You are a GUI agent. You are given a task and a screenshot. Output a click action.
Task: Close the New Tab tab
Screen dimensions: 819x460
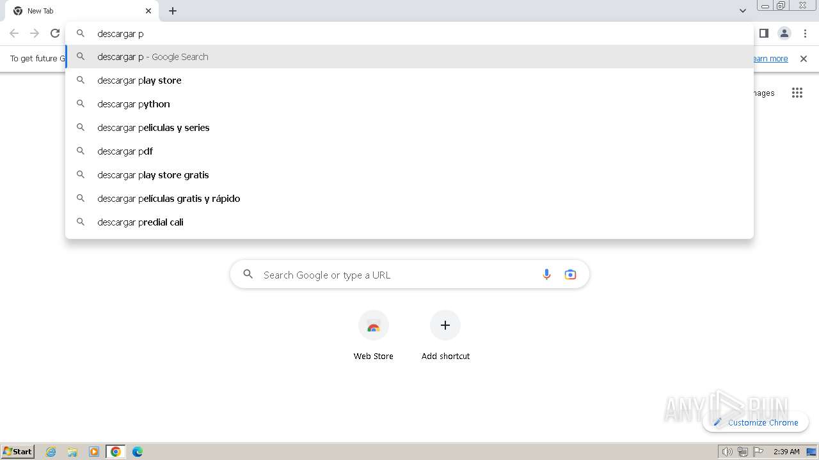coord(148,11)
